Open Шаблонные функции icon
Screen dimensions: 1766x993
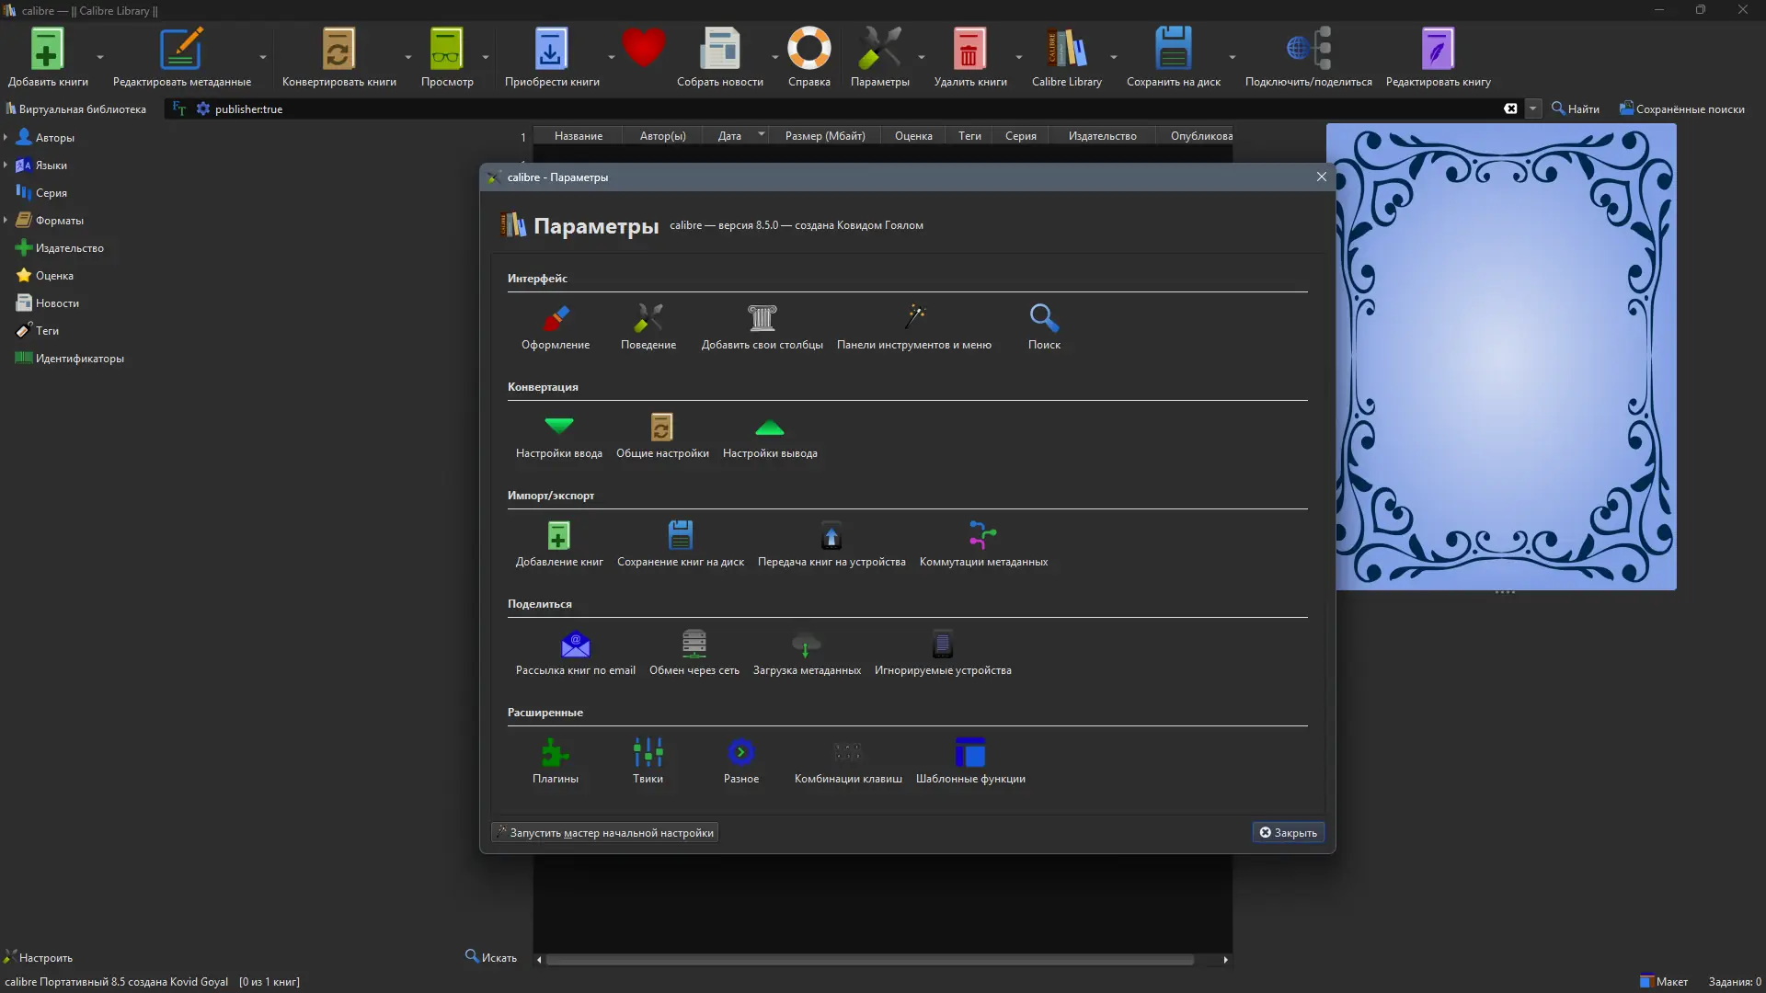pos(969,753)
